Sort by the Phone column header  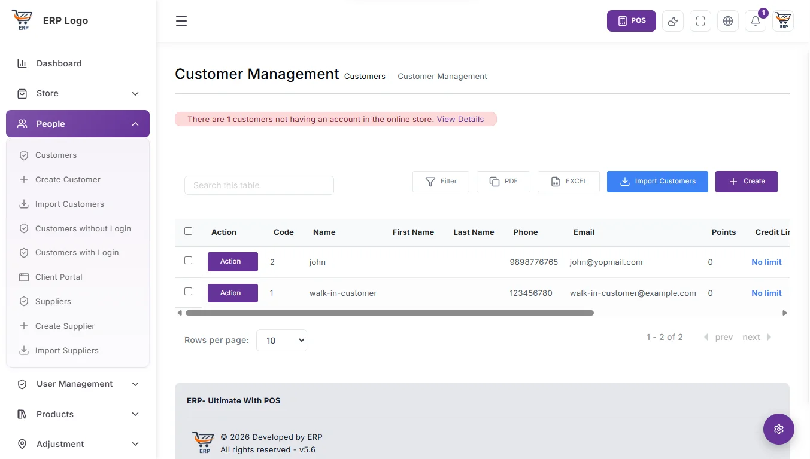pos(526,232)
